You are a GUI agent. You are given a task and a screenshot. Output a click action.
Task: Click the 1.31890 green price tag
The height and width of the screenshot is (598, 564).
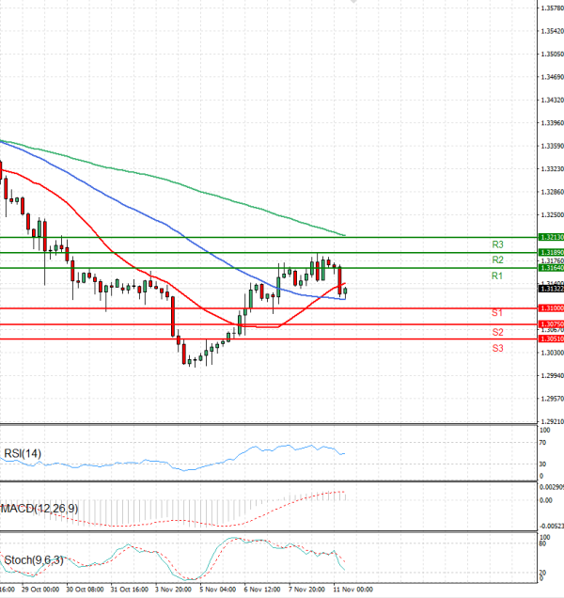point(551,253)
